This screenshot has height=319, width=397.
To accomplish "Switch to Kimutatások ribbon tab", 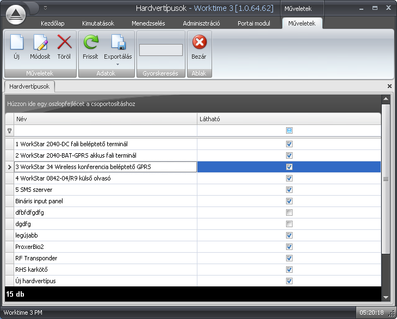I will coord(98,23).
